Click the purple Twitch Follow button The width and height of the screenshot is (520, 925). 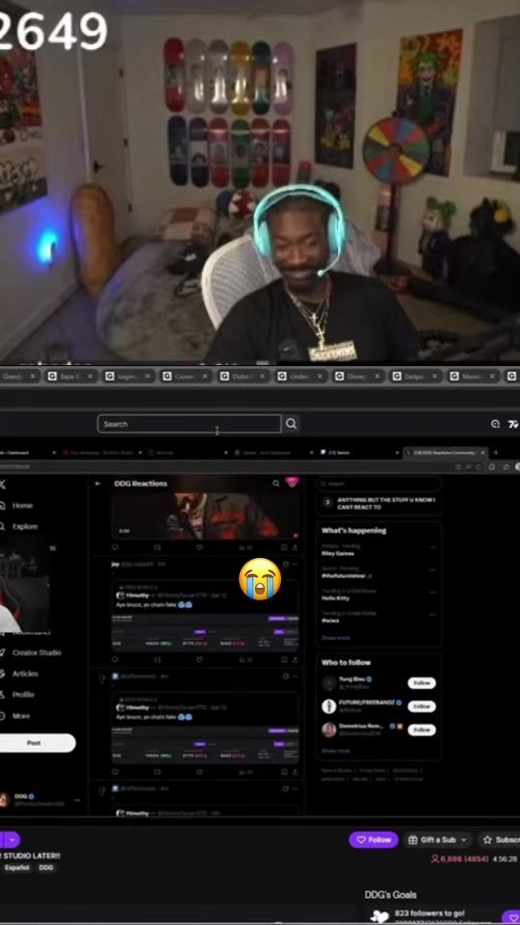[x=374, y=839]
